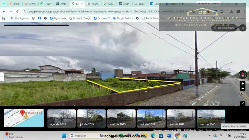Viewport: 249px width, 140px height.
Task: Open the 'casa a' Google search tab
Action: click(109, 4)
